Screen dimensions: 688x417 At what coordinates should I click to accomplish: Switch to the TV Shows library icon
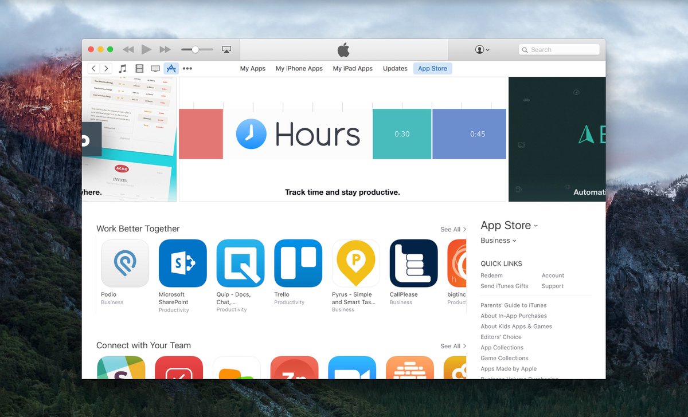pos(155,69)
